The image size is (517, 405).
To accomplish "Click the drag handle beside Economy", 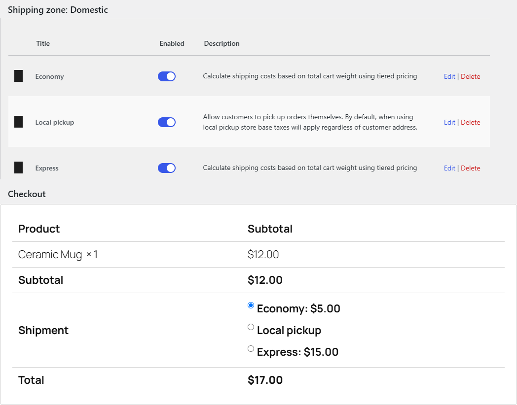I will click(18, 76).
